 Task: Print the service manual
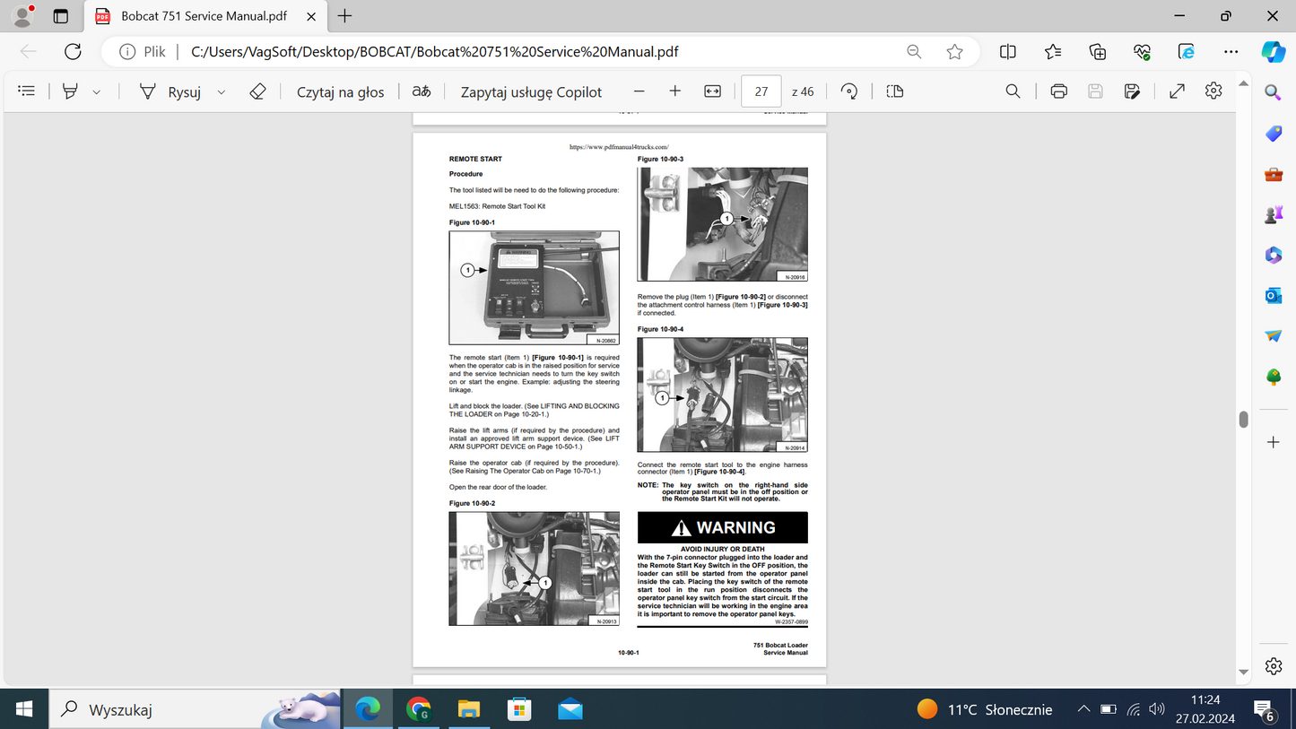click(x=1058, y=91)
